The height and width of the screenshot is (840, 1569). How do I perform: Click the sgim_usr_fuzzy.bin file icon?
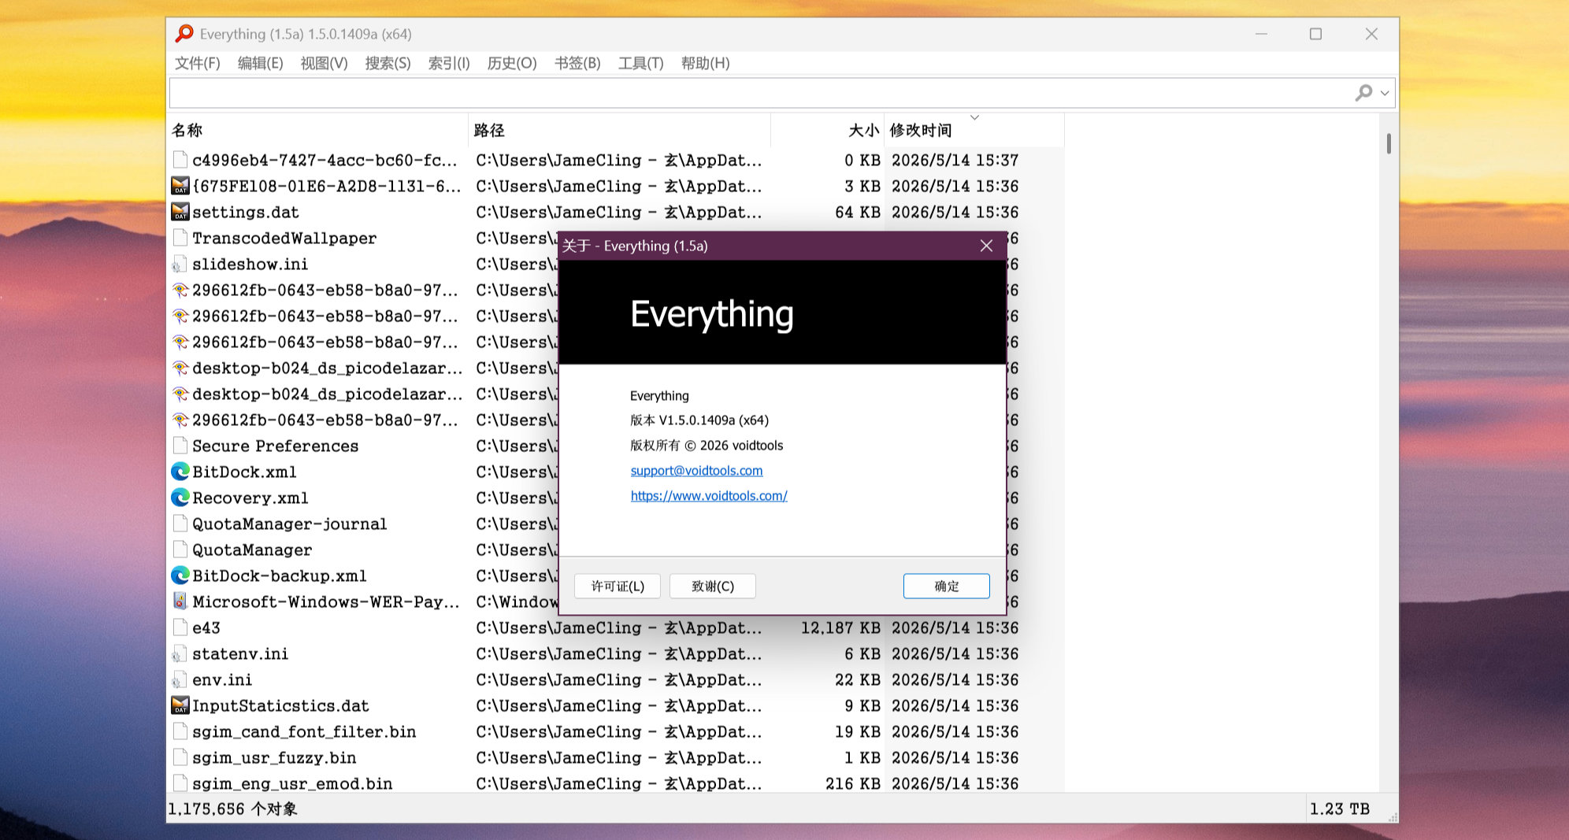pyautogui.click(x=180, y=757)
